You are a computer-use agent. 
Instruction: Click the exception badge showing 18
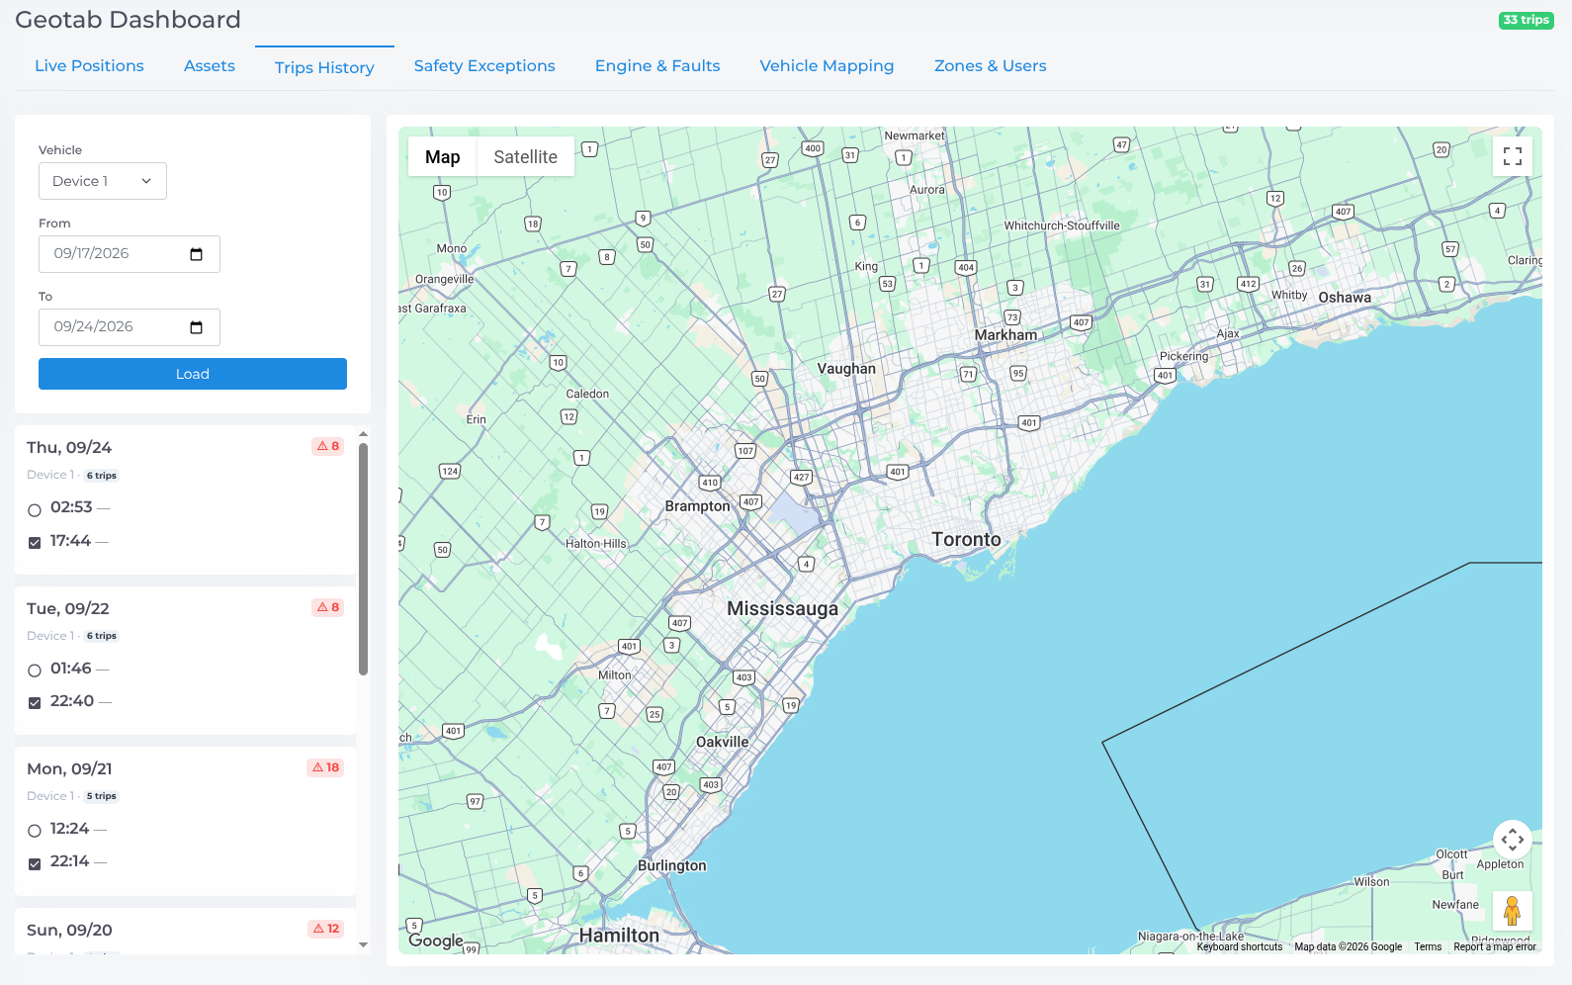tap(325, 767)
